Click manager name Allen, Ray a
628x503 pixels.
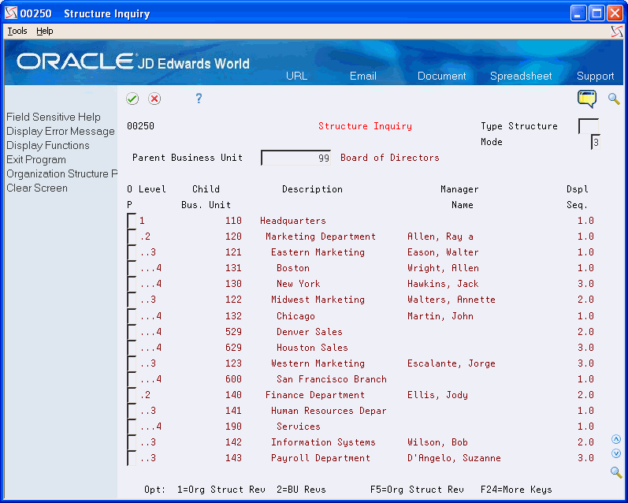pyautogui.click(x=440, y=237)
